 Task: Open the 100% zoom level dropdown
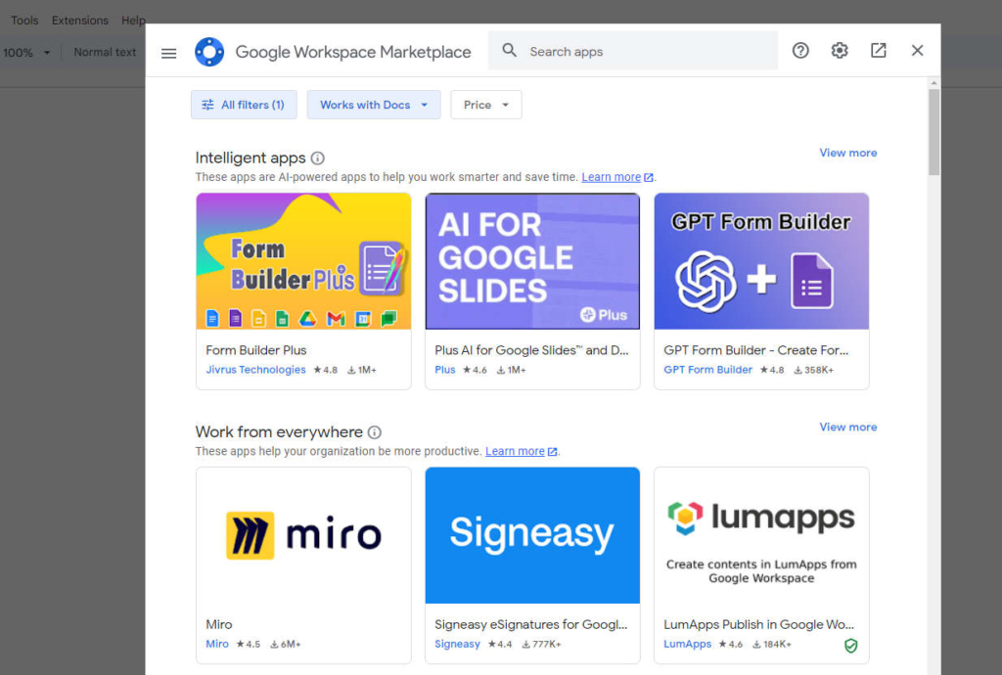(x=26, y=53)
